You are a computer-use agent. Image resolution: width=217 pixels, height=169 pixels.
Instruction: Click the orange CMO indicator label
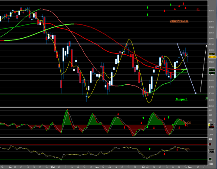pyautogui.click(x=187, y=149)
